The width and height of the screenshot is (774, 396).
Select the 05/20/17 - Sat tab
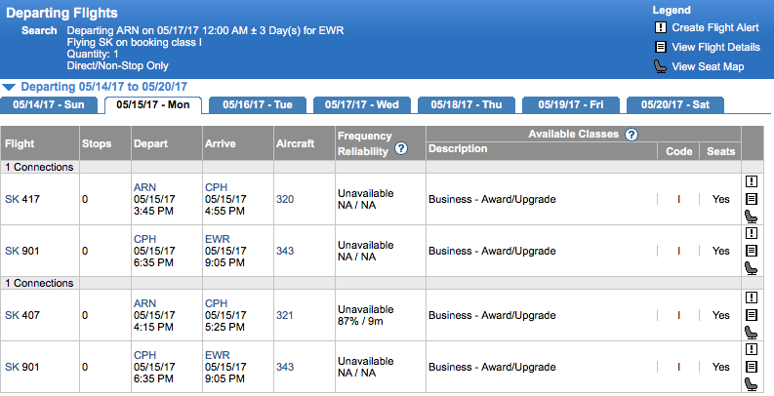click(674, 105)
